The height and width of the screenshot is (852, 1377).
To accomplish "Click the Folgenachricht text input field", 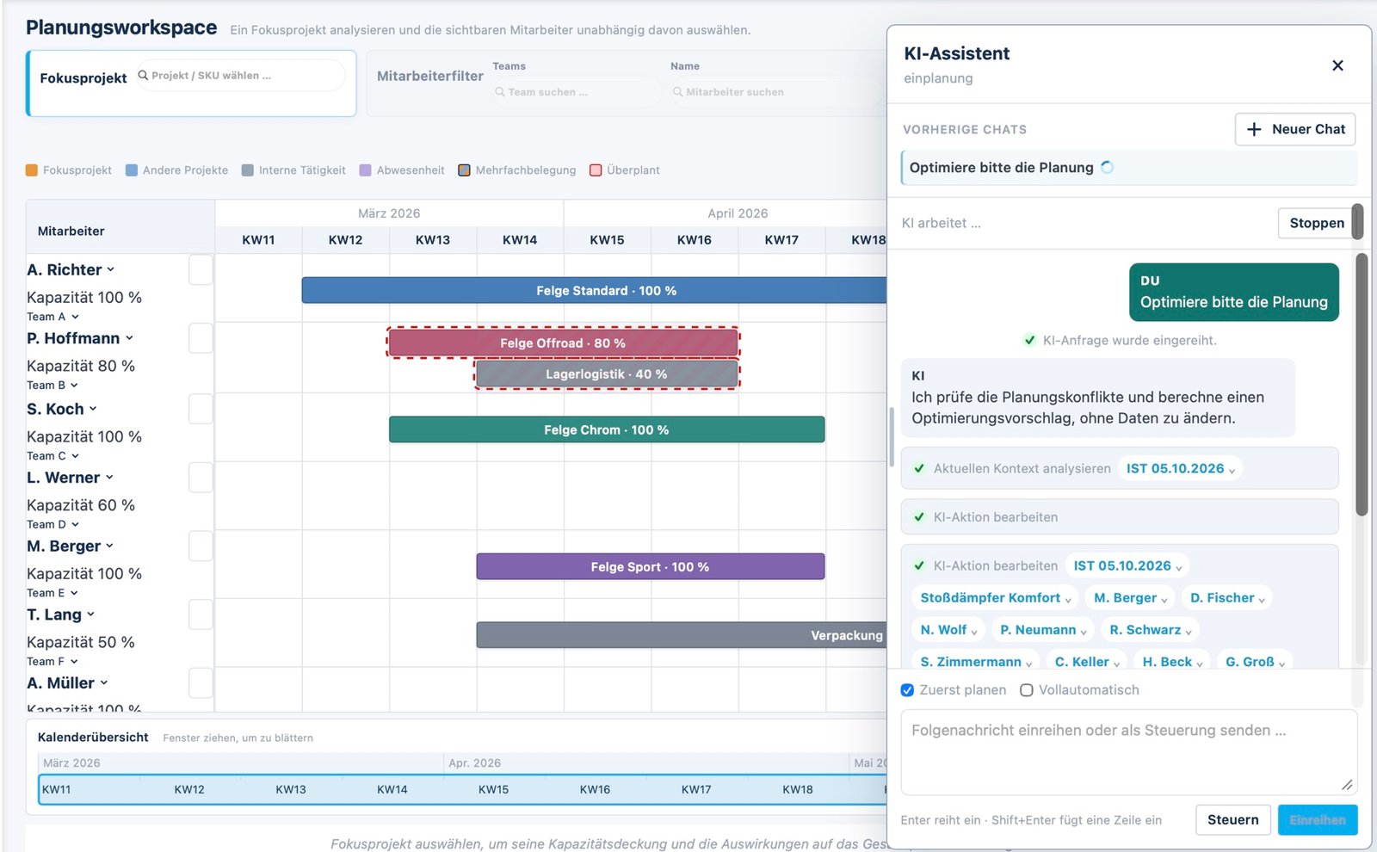I will pyautogui.click(x=1128, y=752).
